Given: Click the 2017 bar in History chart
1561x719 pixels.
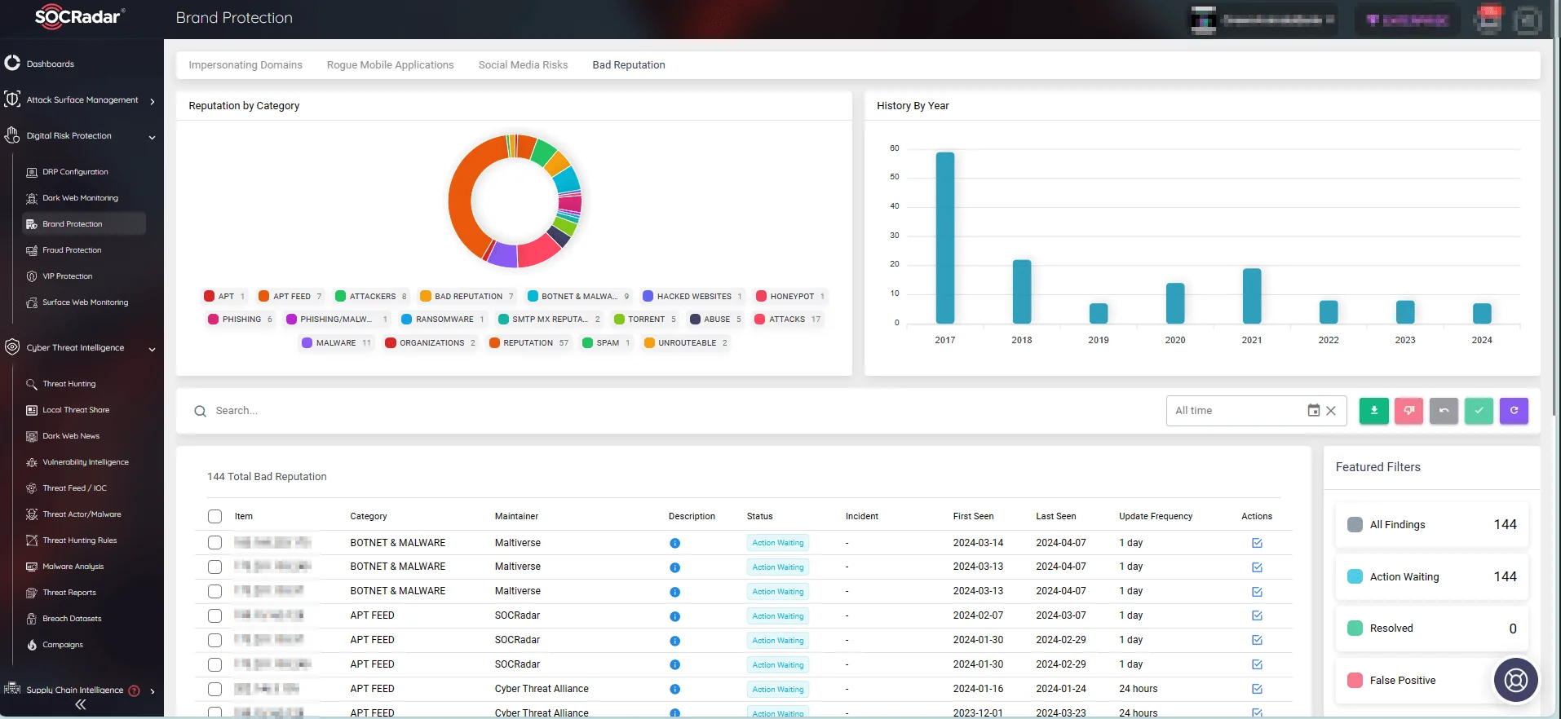Looking at the screenshot, I should tap(945, 238).
